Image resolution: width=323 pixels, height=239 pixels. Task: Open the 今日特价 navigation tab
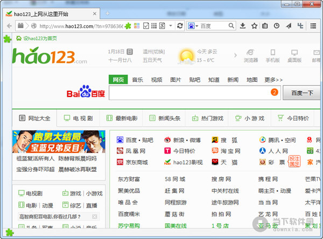point(293,118)
